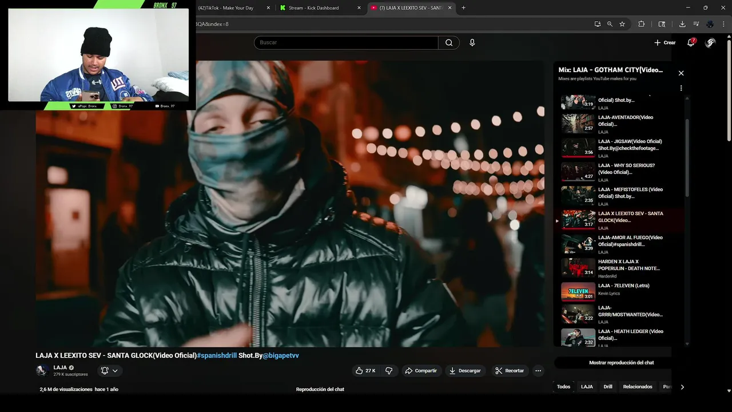Dislike the video with thumbs down

coord(389,371)
